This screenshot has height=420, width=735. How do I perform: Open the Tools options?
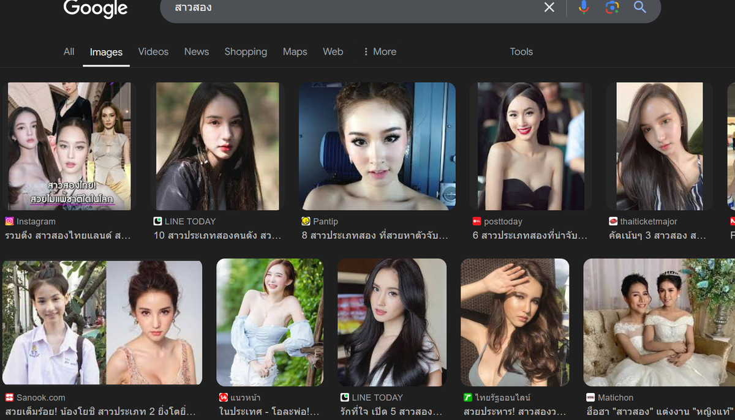pyautogui.click(x=521, y=52)
